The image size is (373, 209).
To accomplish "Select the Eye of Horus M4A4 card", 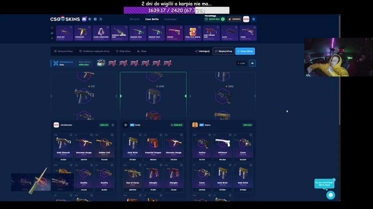I will click(133, 177).
